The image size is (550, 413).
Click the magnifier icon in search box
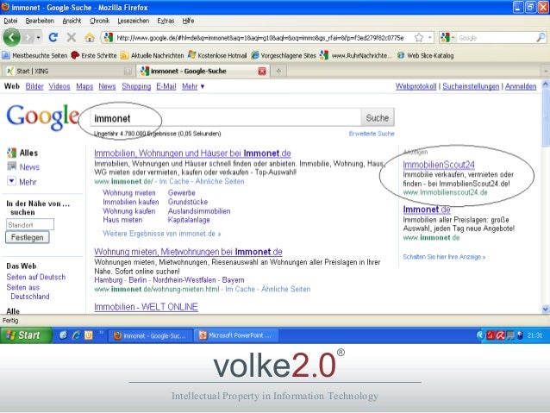541,38
